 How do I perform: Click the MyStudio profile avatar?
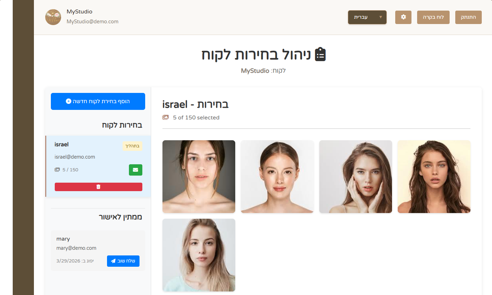pyautogui.click(x=53, y=17)
